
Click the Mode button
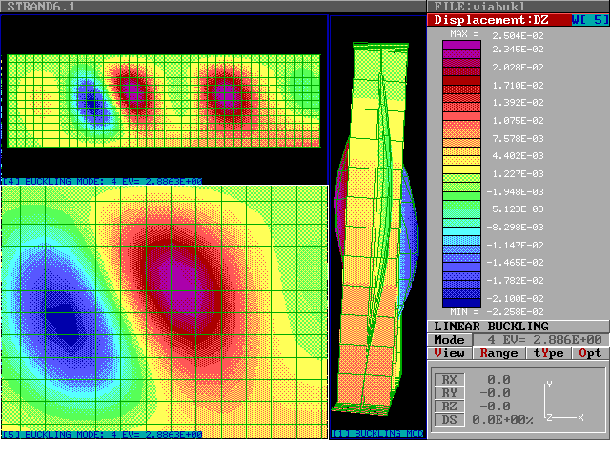tap(449, 340)
